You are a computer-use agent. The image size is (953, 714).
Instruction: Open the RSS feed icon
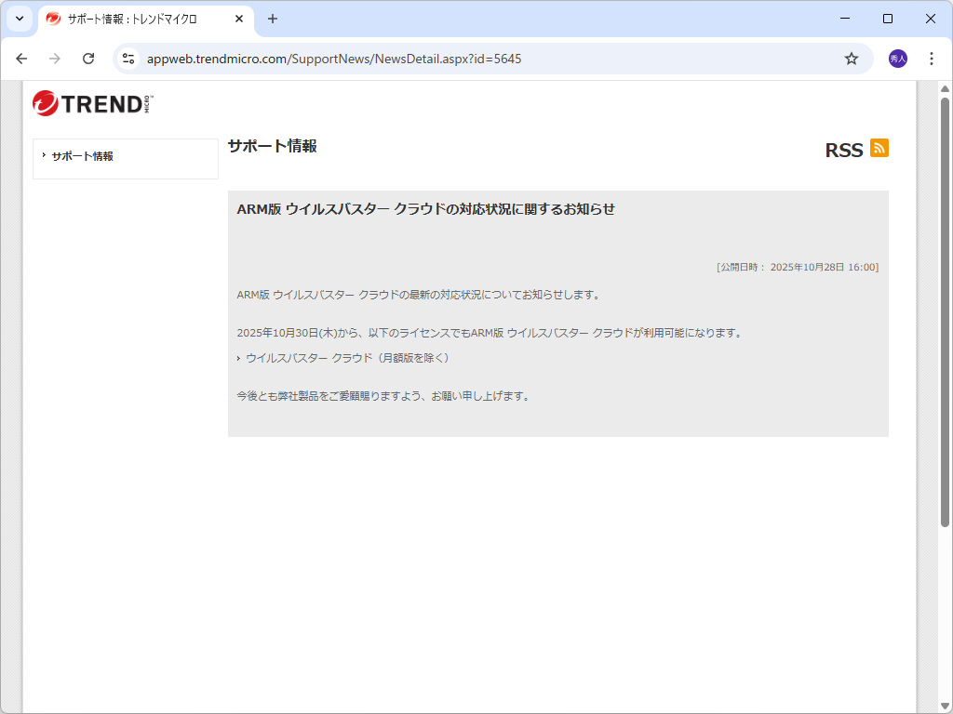click(879, 147)
